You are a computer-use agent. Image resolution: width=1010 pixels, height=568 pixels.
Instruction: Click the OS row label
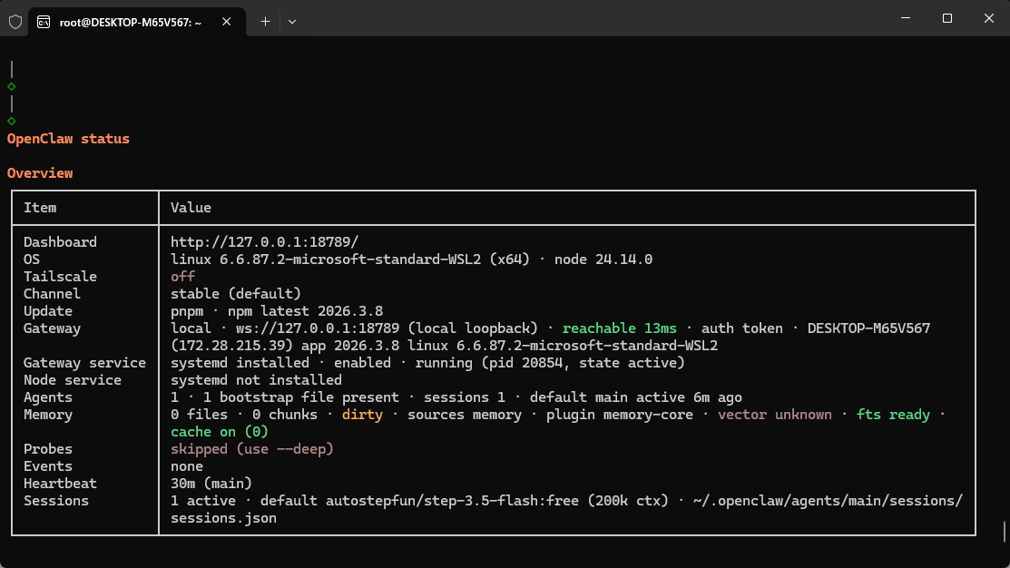click(x=32, y=260)
